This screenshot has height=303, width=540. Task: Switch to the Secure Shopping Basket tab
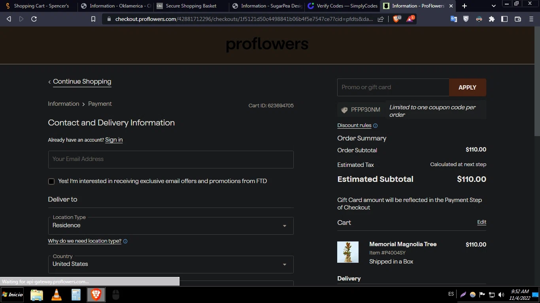(x=191, y=6)
